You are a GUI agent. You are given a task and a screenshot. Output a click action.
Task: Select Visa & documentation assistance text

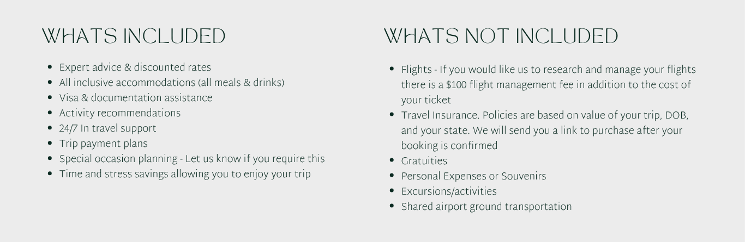click(136, 98)
